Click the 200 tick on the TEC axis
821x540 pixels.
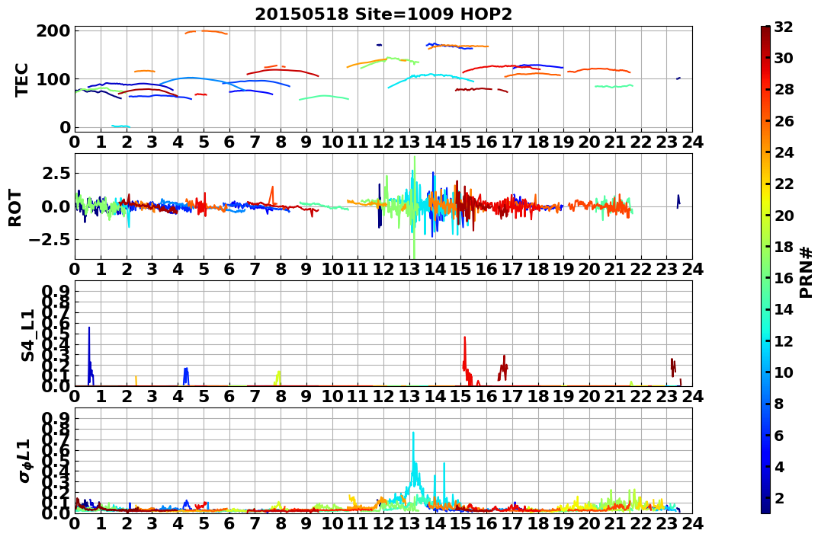click(x=53, y=31)
